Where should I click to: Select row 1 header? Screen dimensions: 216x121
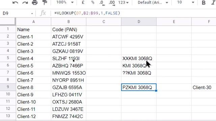click(x=8, y=29)
